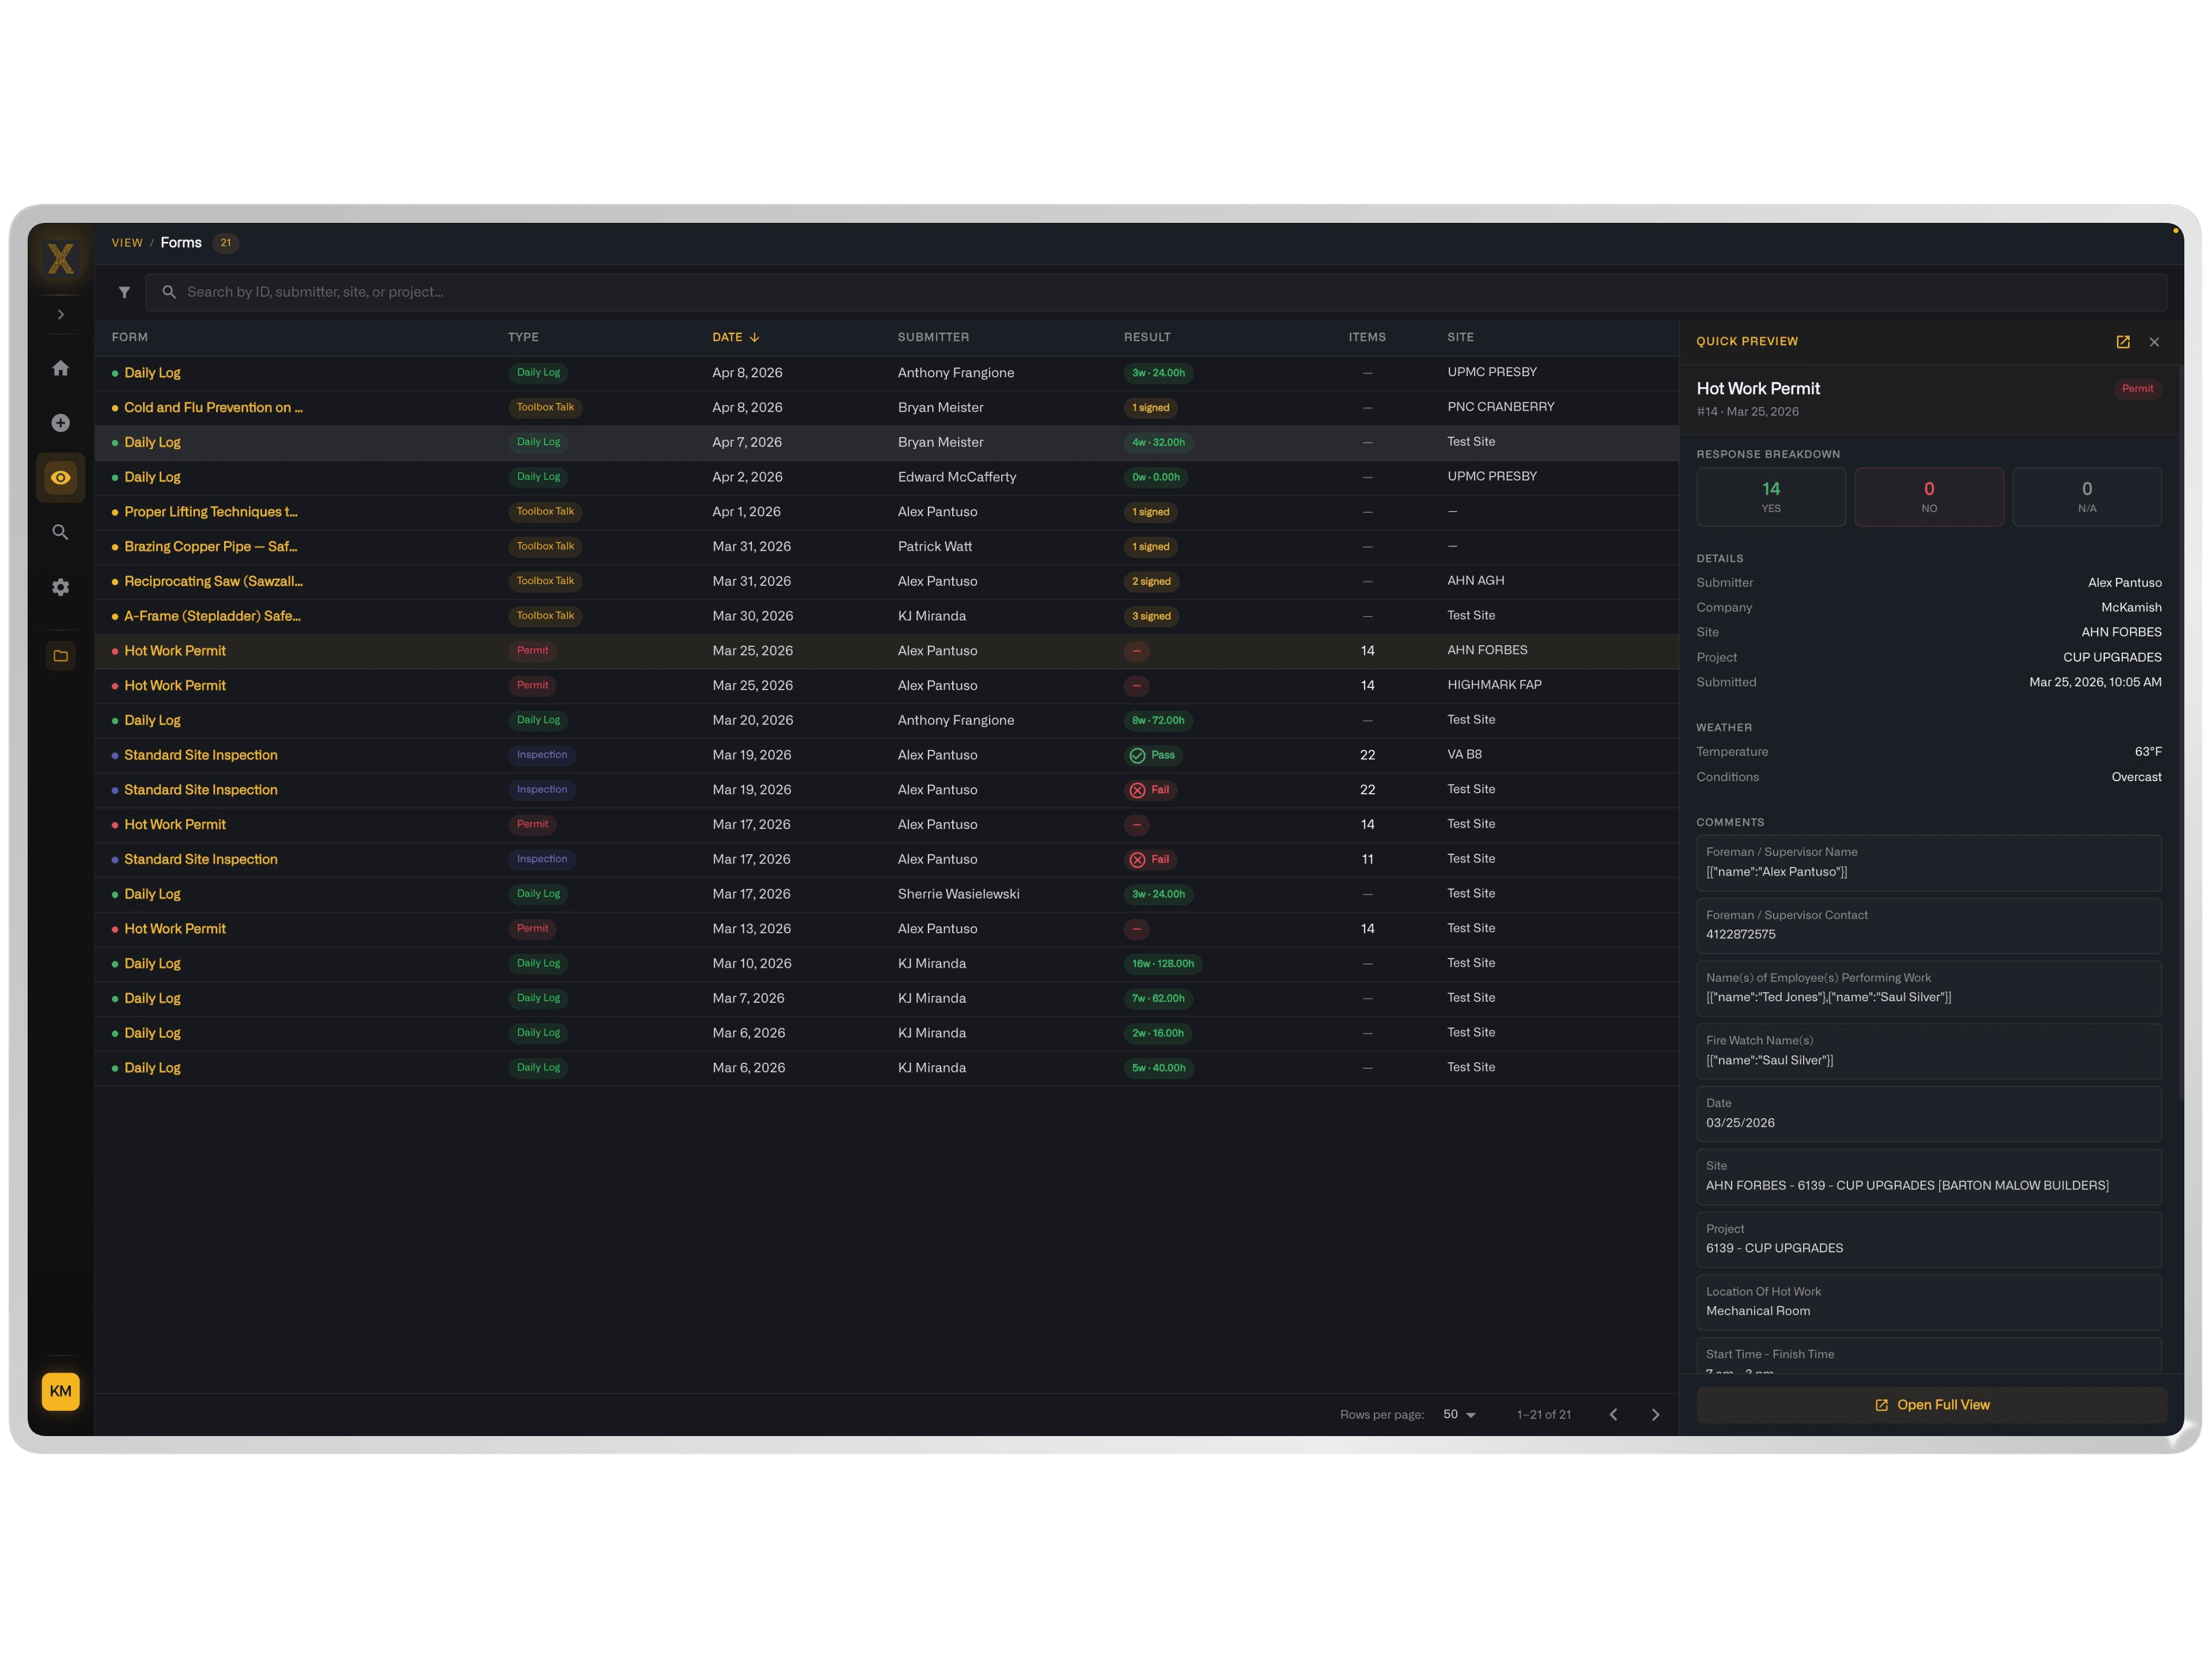This screenshot has width=2212, height=1659.
Task: Open search via sidebar magnifier icon
Action: [x=61, y=532]
